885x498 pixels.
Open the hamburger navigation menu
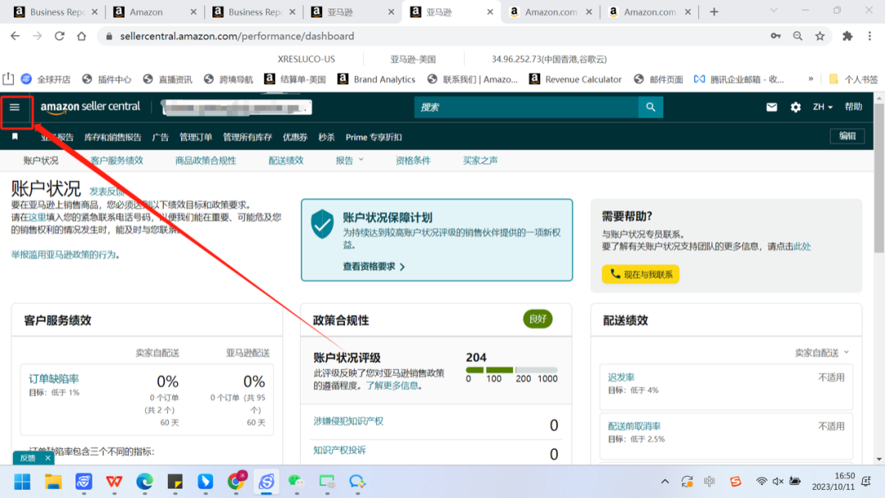coord(15,107)
